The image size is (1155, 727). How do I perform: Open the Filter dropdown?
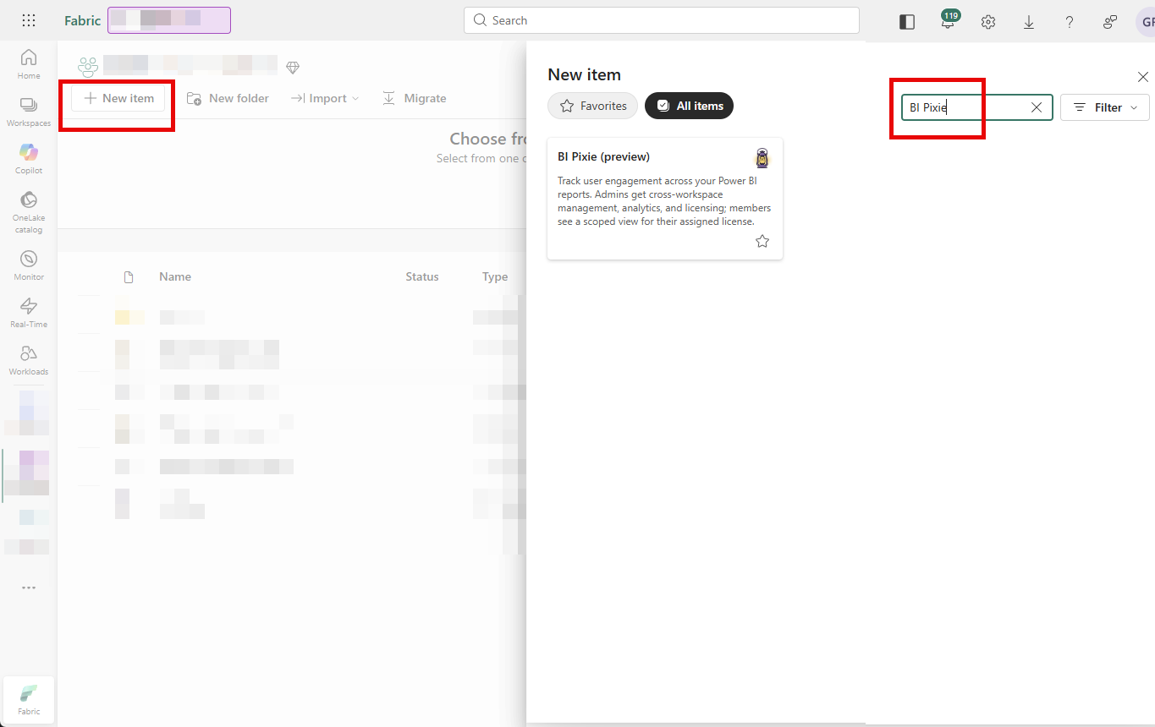coord(1105,107)
